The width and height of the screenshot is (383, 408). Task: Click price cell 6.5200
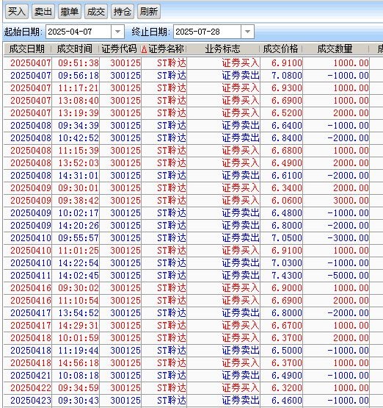click(x=287, y=113)
